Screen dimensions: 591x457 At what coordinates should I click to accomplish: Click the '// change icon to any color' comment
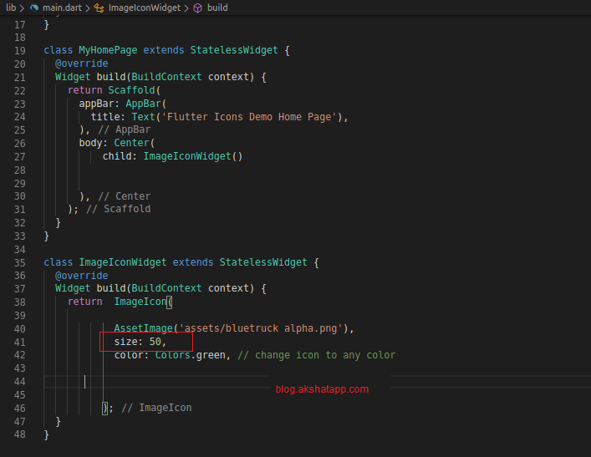click(x=316, y=355)
